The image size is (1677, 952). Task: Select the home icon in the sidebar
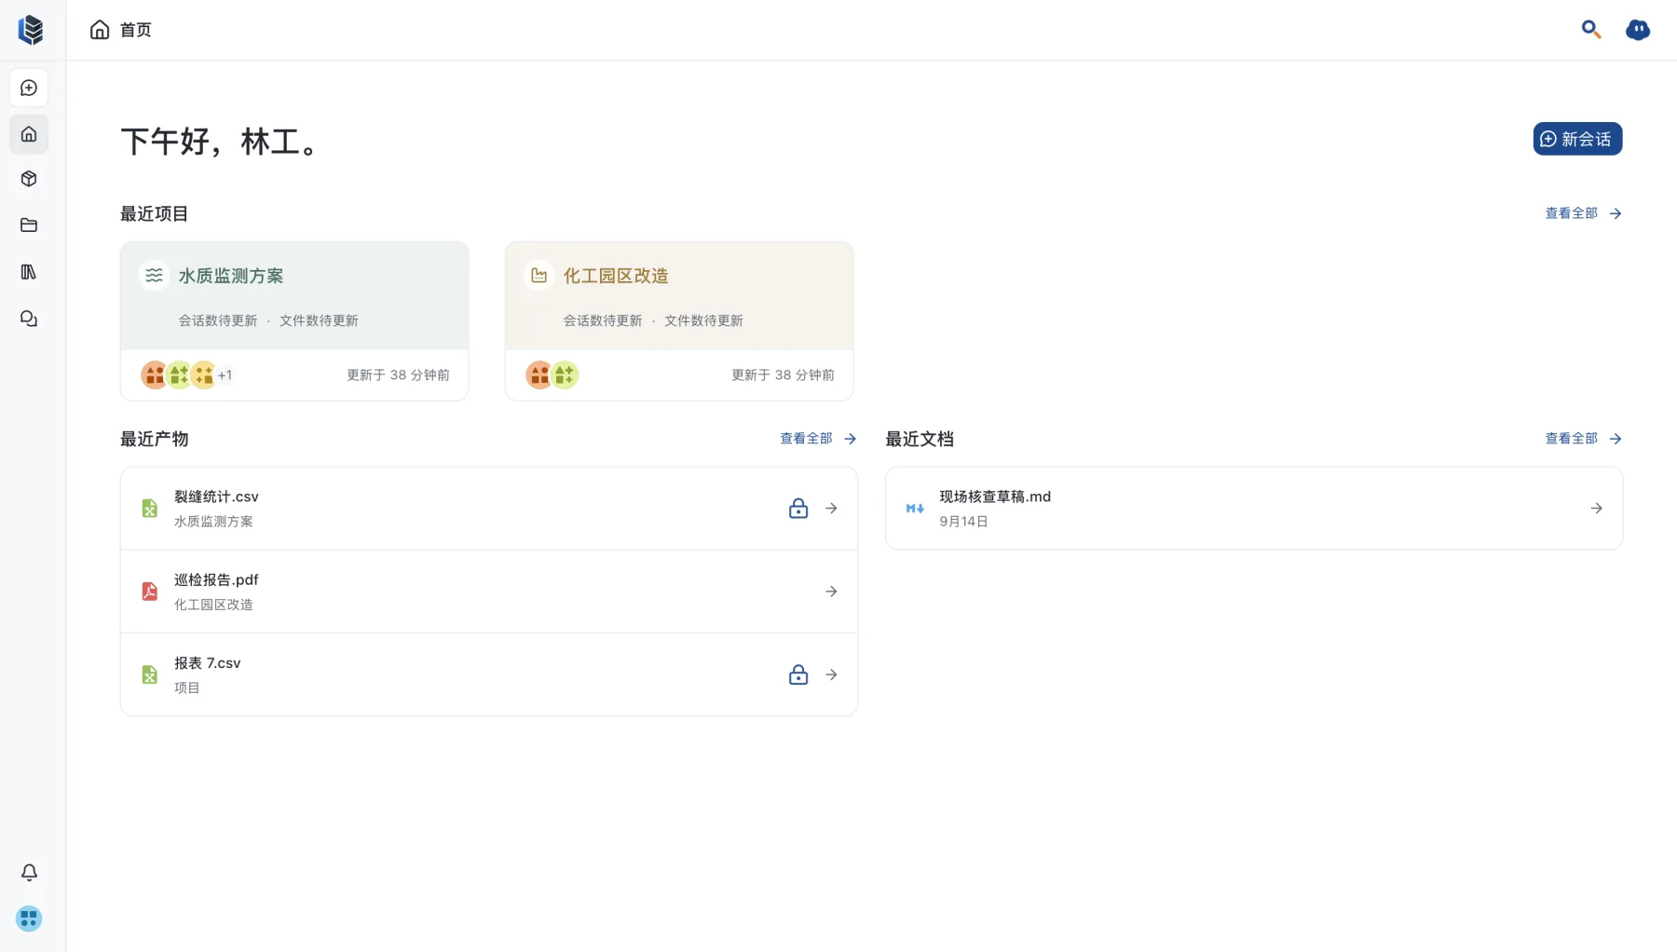(x=29, y=134)
